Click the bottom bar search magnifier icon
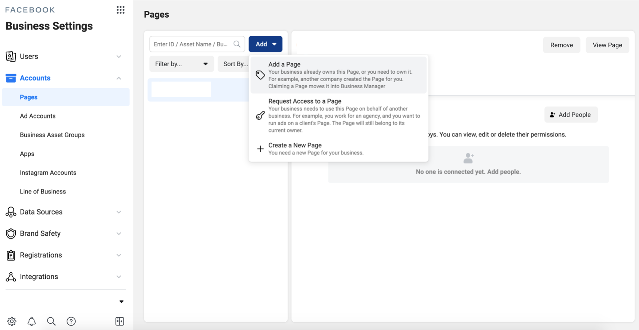Viewport: 639px width, 330px height. coord(51,321)
